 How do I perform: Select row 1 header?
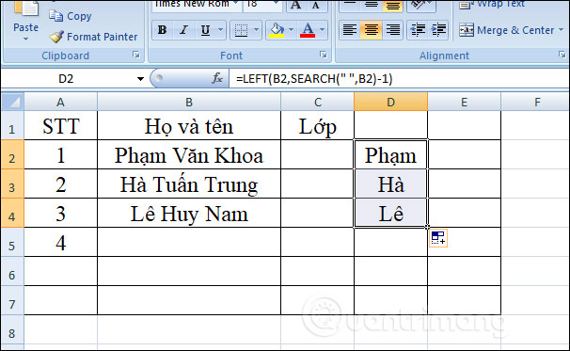point(12,126)
